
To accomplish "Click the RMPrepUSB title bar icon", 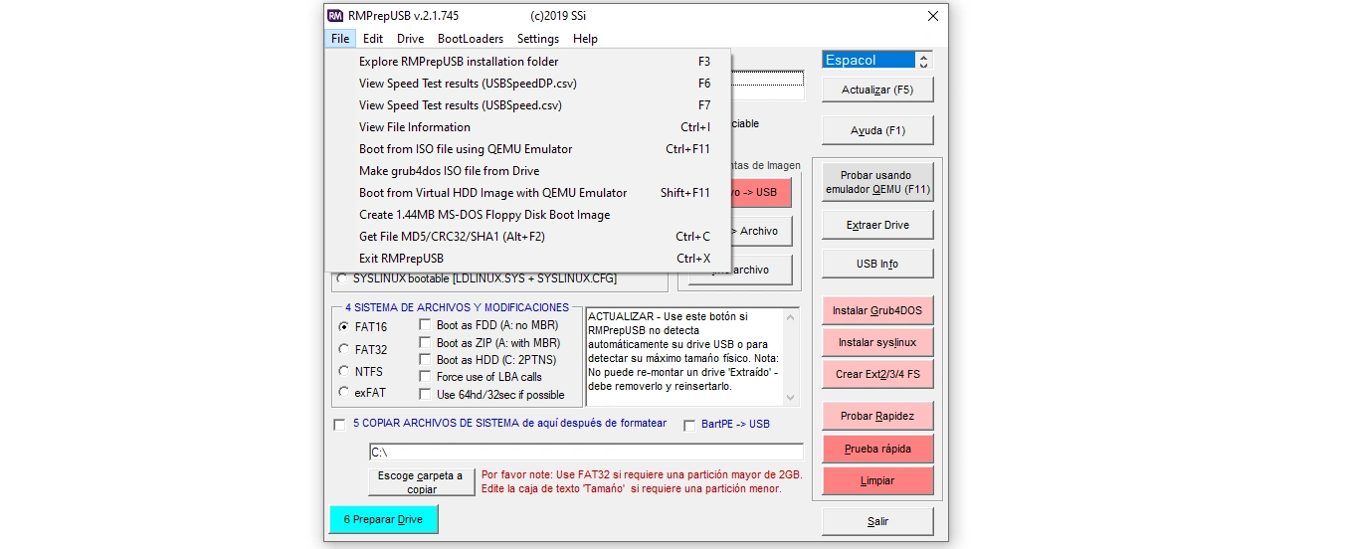I will coord(335,16).
